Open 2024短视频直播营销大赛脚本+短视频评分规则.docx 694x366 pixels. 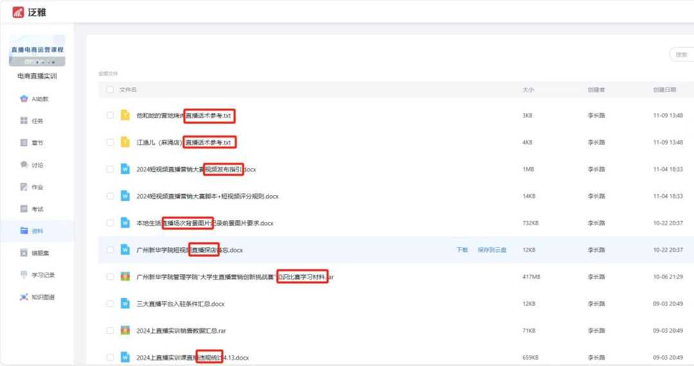coord(207,196)
